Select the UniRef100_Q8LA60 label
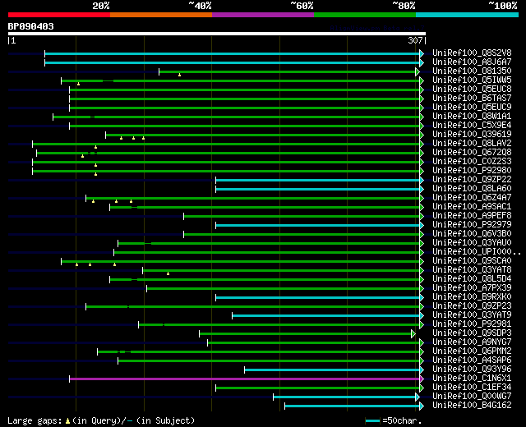This screenshot has height=427, width=526. click(x=472, y=189)
